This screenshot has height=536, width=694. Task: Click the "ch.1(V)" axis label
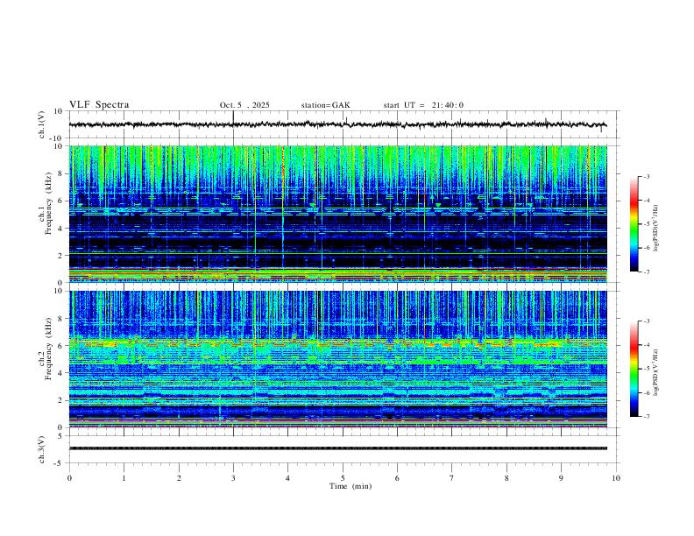click(42, 124)
